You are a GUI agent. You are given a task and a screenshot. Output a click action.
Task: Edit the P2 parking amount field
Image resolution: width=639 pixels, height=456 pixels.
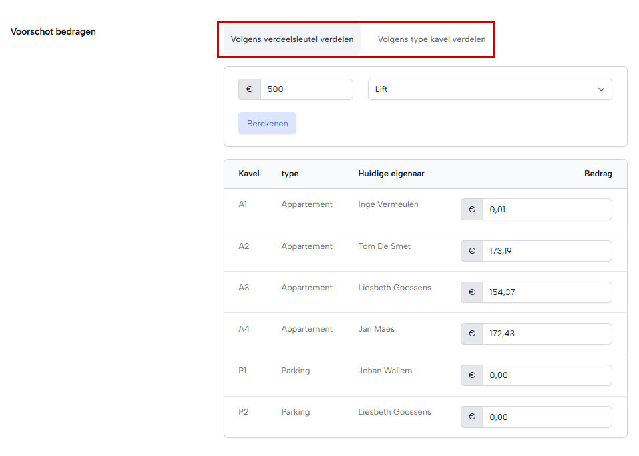(x=548, y=417)
